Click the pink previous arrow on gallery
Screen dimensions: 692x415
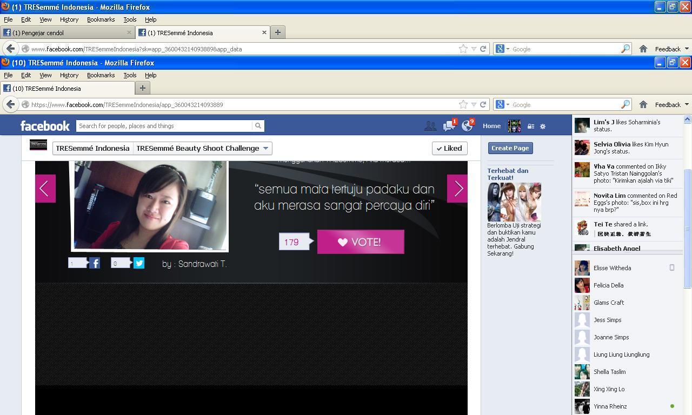45,189
